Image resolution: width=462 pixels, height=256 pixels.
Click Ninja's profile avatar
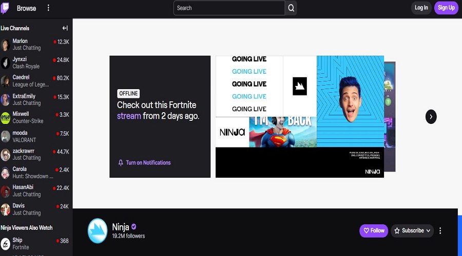point(98,231)
